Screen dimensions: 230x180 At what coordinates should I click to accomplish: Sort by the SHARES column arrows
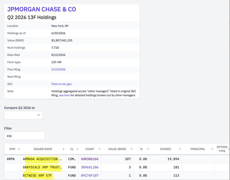(180, 149)
